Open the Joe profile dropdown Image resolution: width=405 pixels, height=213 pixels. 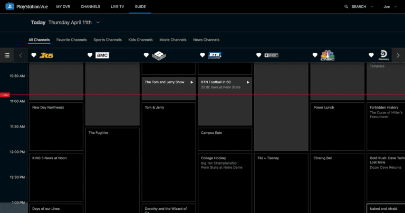(389, 7)
